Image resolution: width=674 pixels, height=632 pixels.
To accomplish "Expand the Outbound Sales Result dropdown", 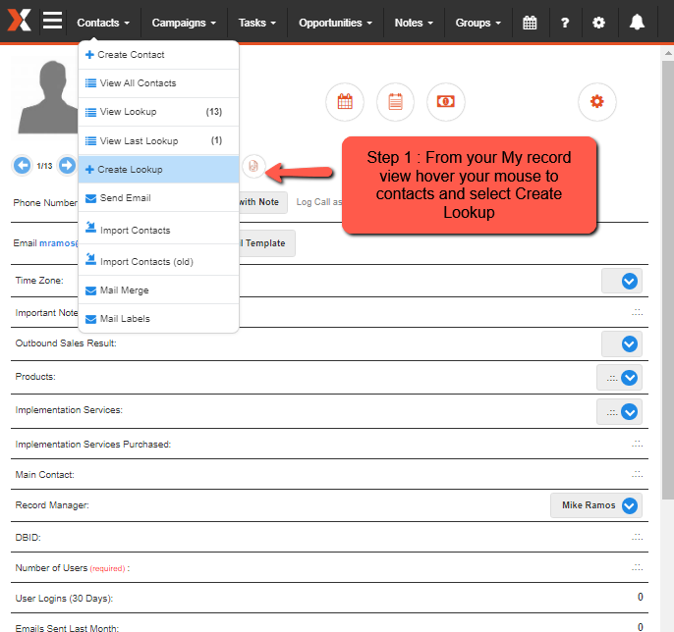I will [629, 343].
